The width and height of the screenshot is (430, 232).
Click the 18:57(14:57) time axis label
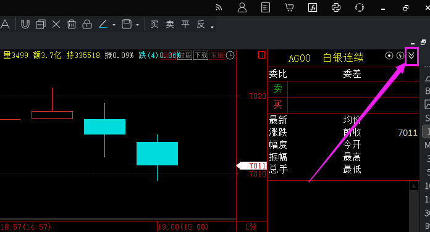25,227
